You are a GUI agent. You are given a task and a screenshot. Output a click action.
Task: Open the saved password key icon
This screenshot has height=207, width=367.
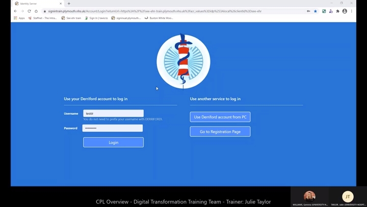pos(308,11)
